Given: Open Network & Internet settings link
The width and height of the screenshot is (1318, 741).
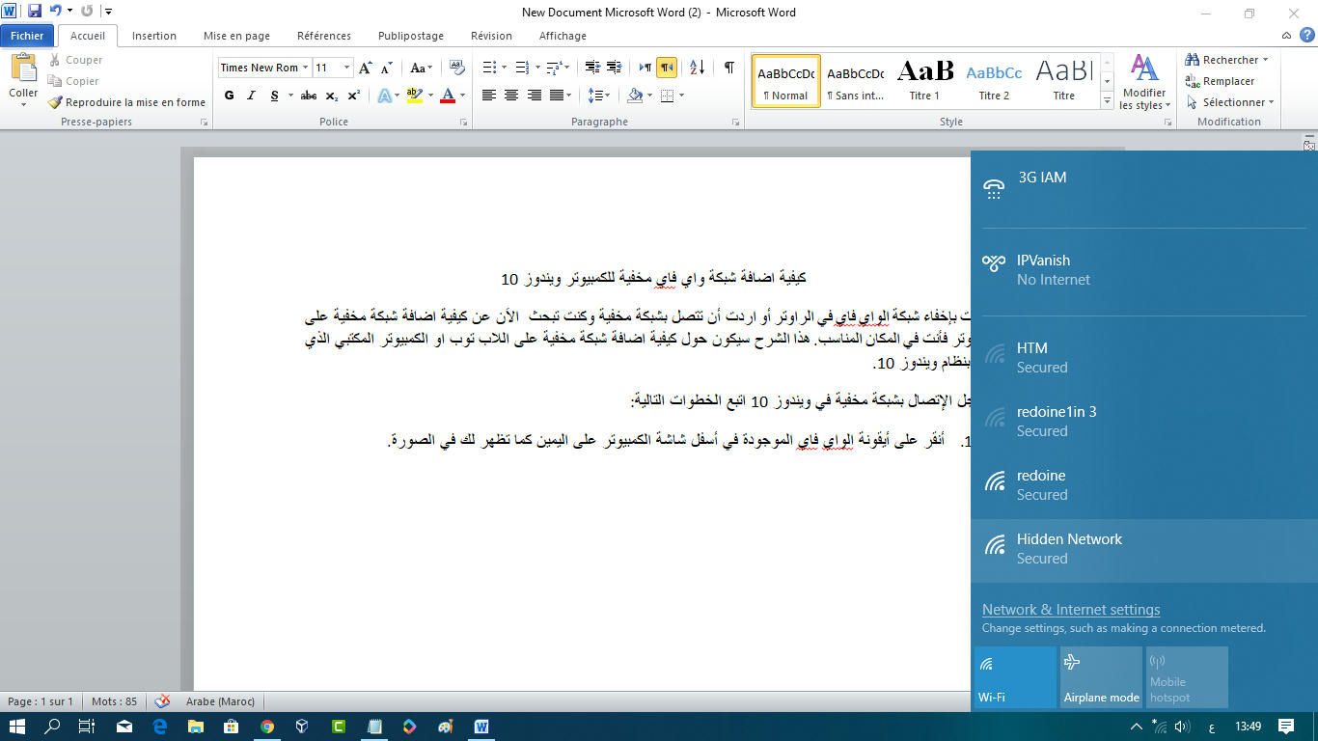Looking at the screenshot, I should (x=1071, y=610).
